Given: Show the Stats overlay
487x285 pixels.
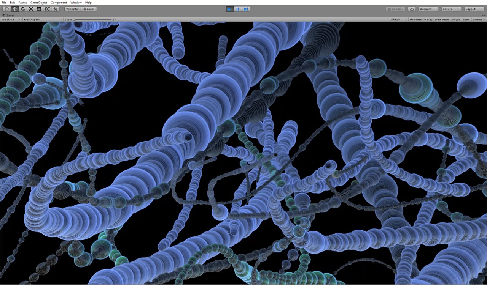Looking at the screenshot, I should click(x=466, y=19).
